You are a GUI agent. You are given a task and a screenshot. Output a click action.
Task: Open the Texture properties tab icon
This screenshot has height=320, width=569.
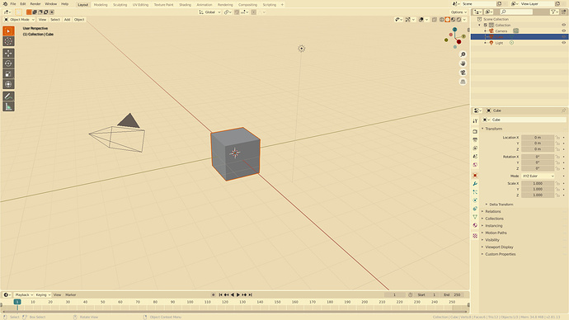(475, 236)
